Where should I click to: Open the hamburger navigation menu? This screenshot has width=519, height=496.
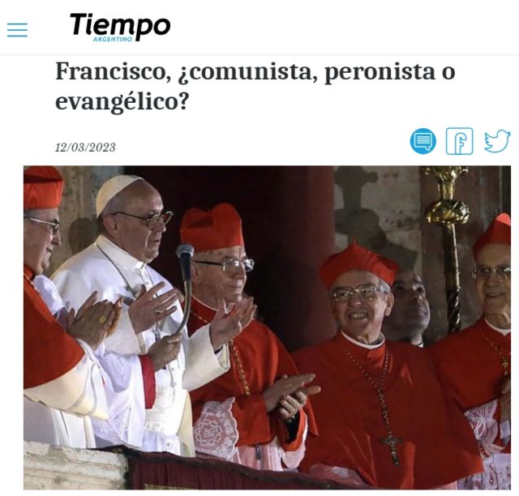[x=17, y=30]
